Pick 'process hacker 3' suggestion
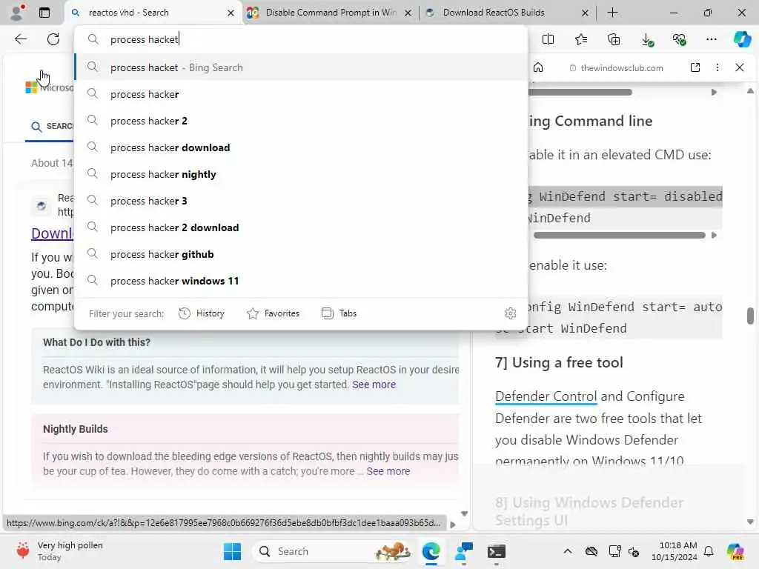Viewport: 759px width, 569px height. (x=301, y=201)
